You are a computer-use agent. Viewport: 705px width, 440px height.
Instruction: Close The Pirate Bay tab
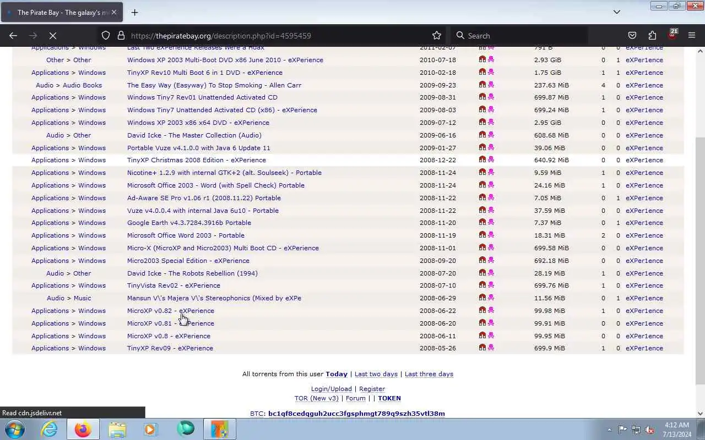114,12
